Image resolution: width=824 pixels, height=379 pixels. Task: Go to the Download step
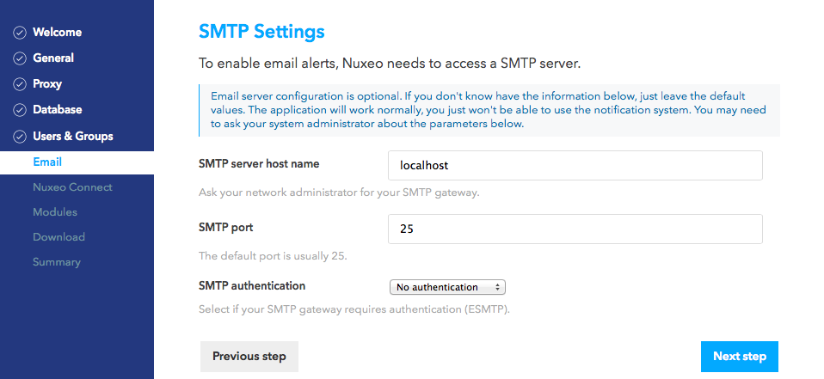click(x=58, y=237)
